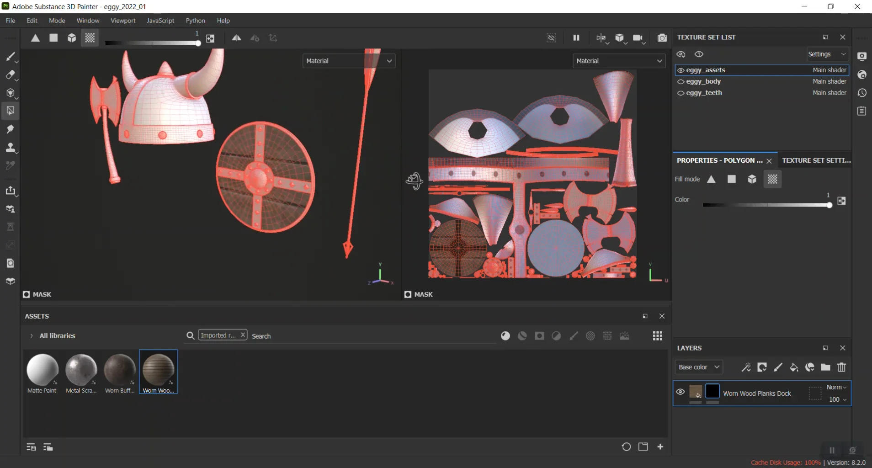Choose mesh fill cube in top toolbar
Image resolution: width=872 pixels, height=468 pixels.
tap(72, 38)
